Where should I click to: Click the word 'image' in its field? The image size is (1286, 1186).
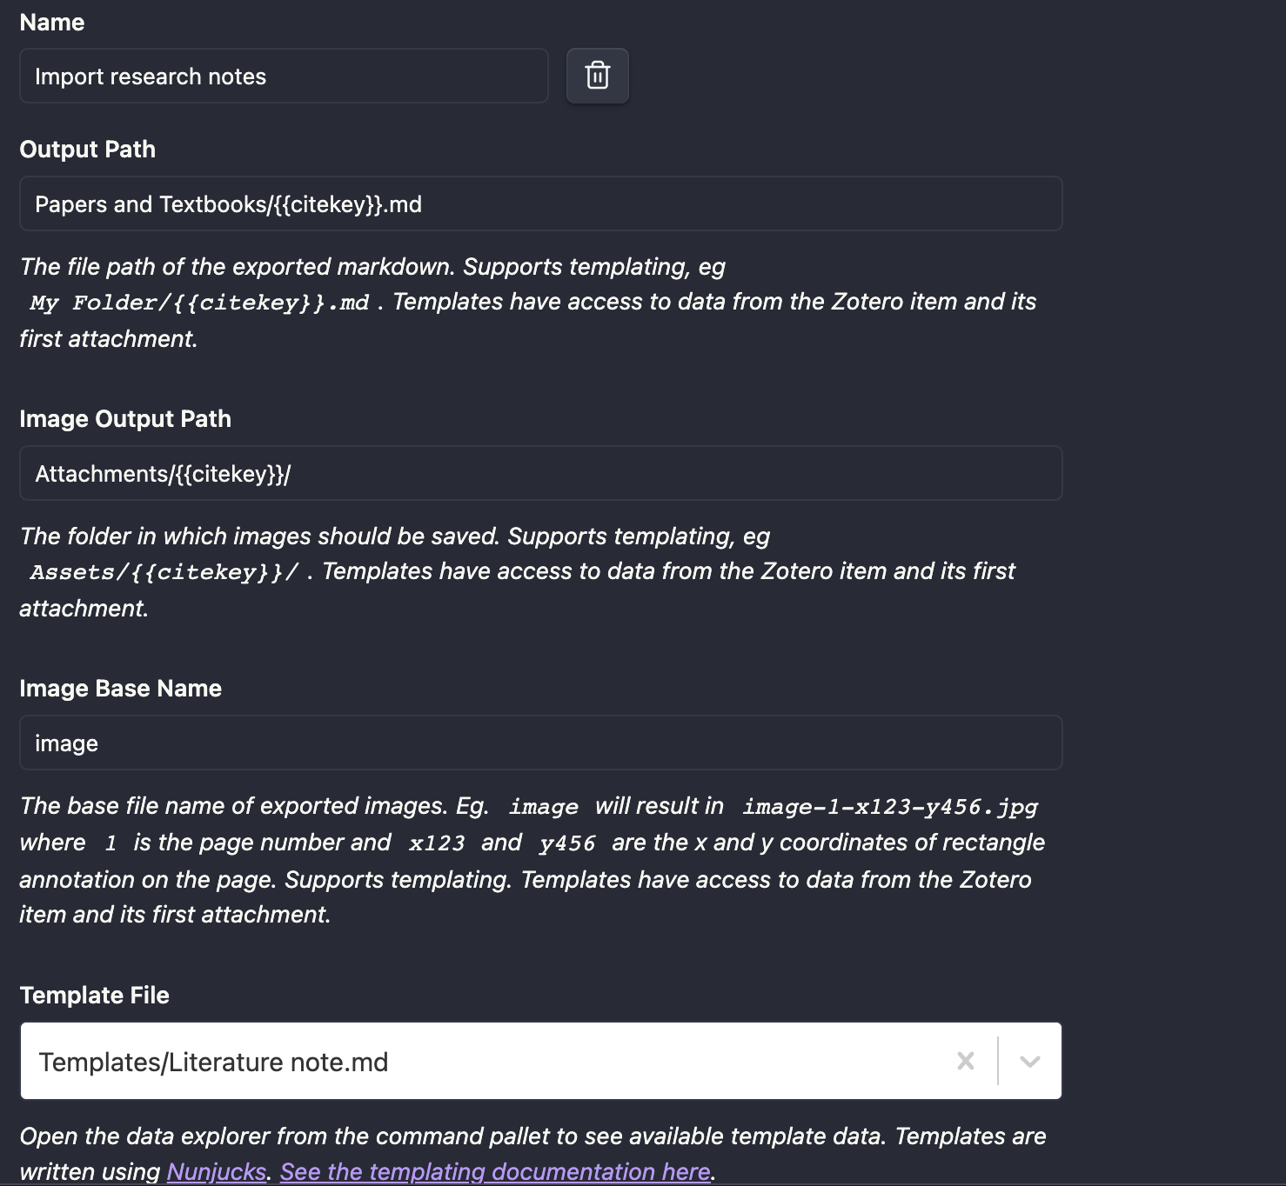[x=65, y=743]
